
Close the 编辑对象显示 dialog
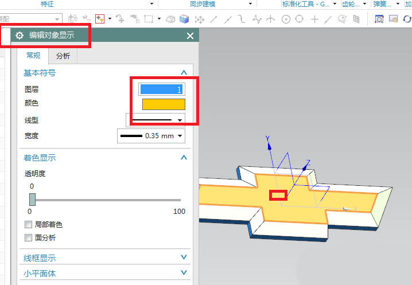[x=191, y=36]
